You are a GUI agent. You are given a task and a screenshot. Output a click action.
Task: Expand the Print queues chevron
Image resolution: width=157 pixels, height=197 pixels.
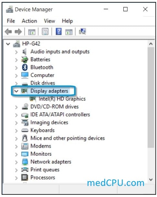tap(16, 170)
